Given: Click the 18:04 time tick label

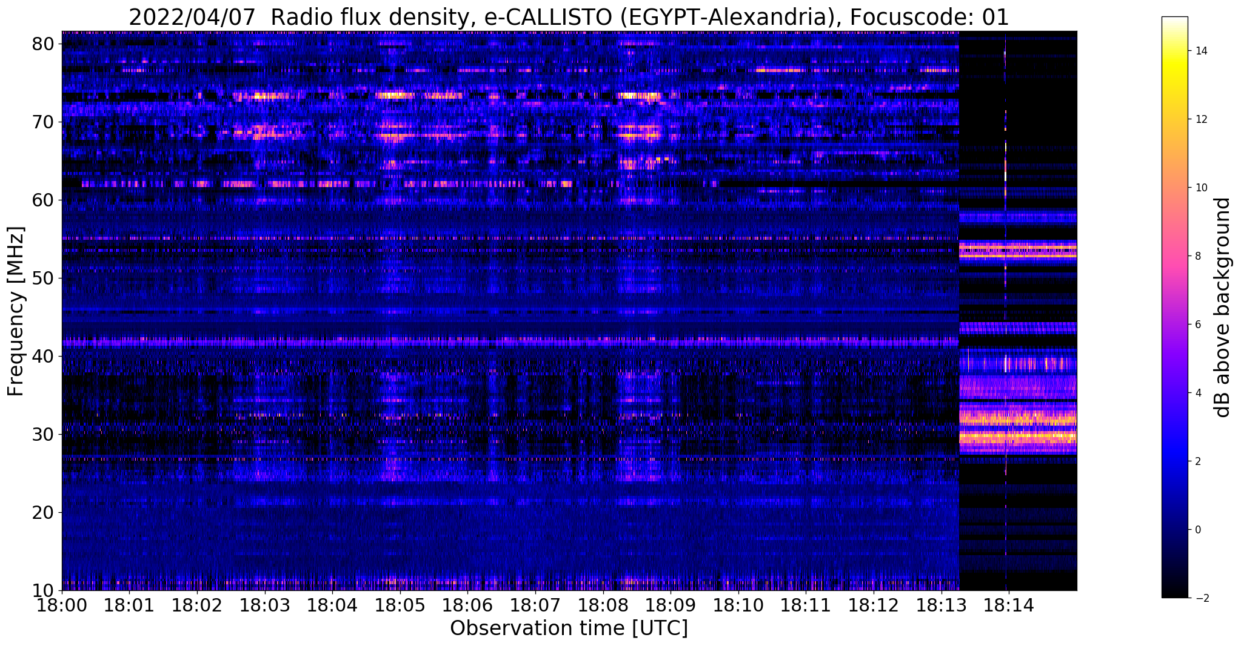Looking at the screenshot, I should (x=332, y=605).
